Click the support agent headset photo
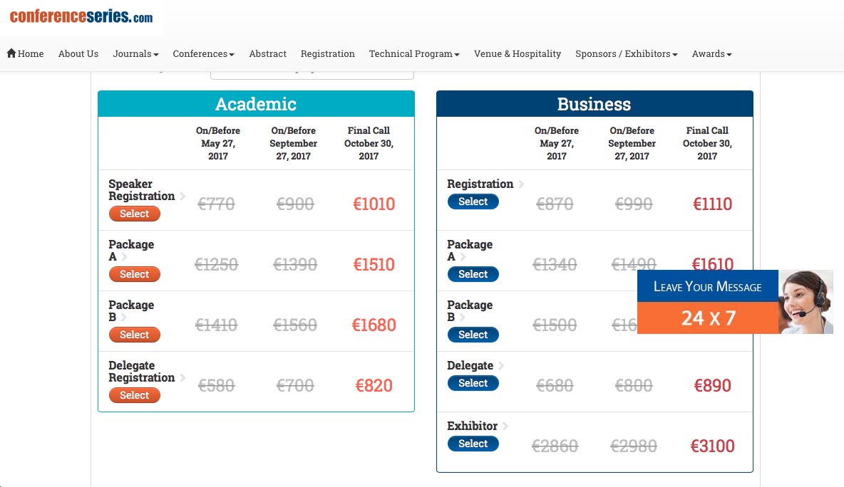 (806, 302)
